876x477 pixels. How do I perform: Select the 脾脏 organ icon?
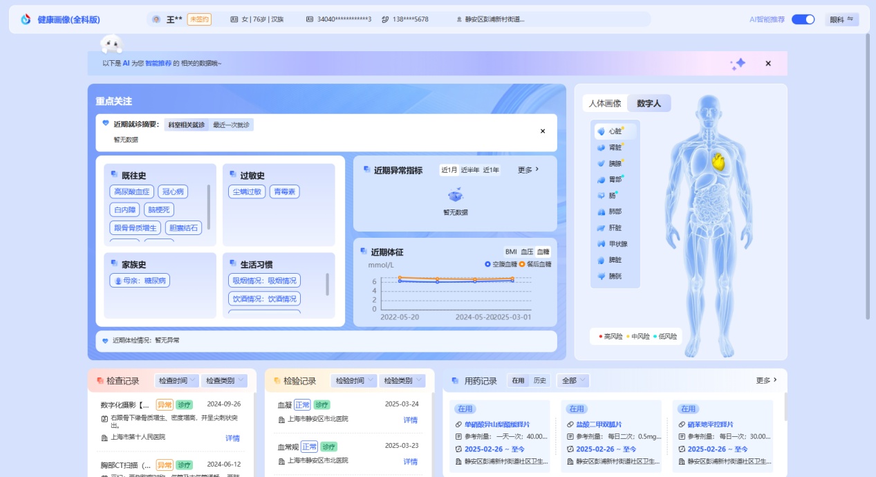pyautogui.click(x=601, y=260)
